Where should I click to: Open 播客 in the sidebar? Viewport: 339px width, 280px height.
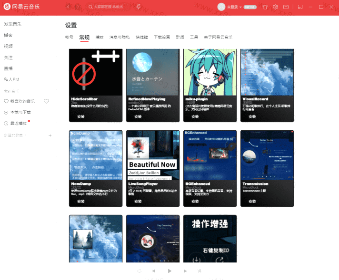click(8, 35)
